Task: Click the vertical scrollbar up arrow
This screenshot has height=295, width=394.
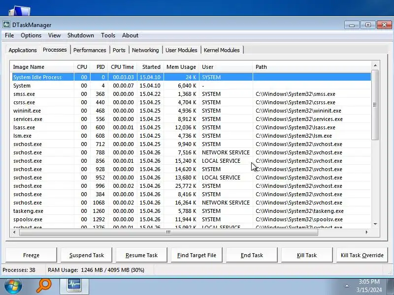Action: 375,65
